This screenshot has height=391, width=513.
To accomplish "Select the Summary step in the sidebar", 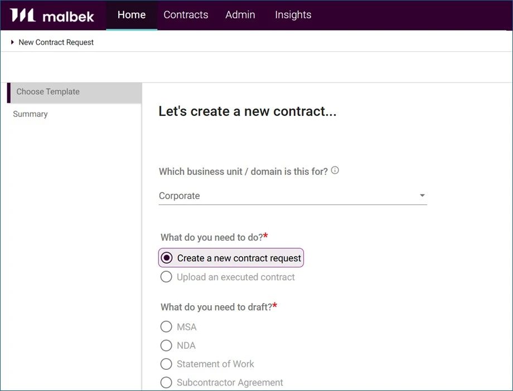I will coord(30,114).
